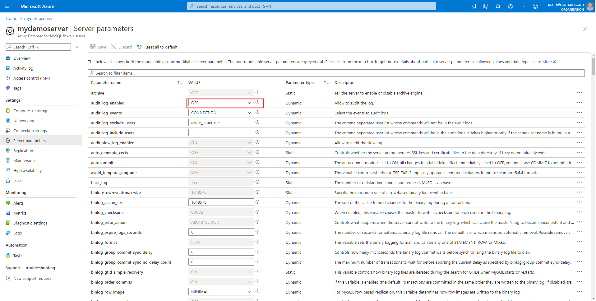Screen dimensions: 596x301
Task: Click Reset all to default
Action: tap(157, 47)
